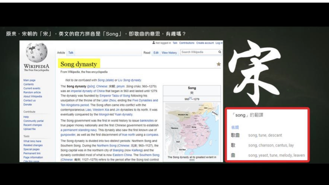
Task: Open Related changes link
Action: click(x=33, y=145)
